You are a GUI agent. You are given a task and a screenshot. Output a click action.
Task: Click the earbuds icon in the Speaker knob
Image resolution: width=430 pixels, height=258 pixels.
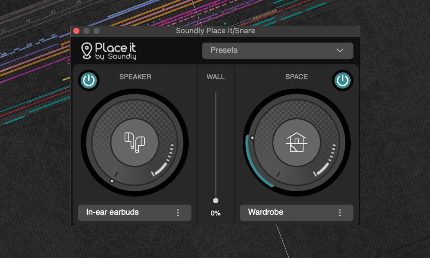pos(134,142)
